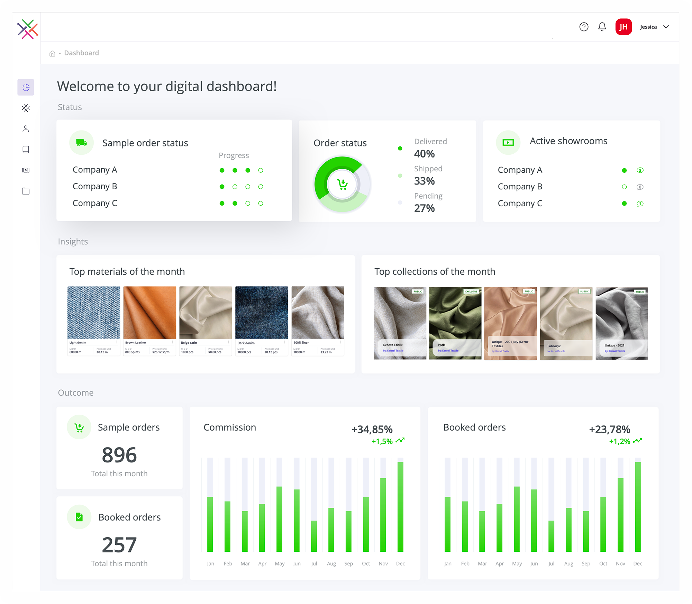Select the fabrics icon below the dashboard icon
This screenshot has height=604, width=692.
pyautogui.click(x=26, y=108)
